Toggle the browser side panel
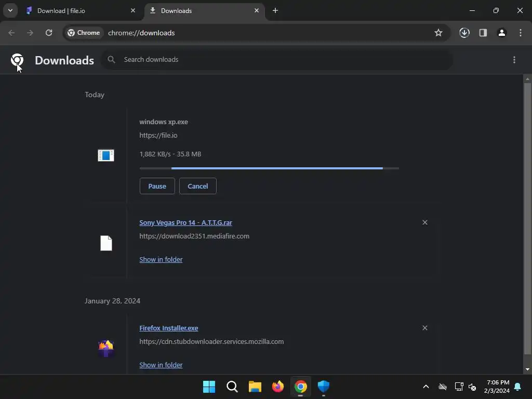This screenshot has height=399, width=532. (483, 33)
